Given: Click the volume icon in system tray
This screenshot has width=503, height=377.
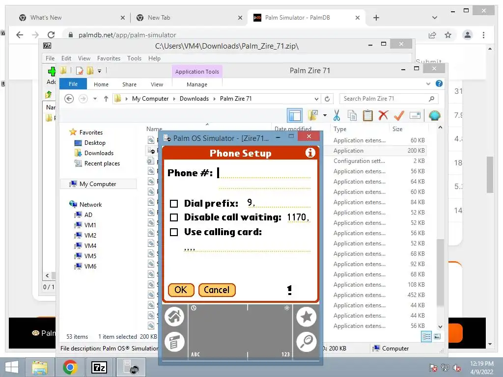Looking at the screenshot, I should pyautogui.click(x=457, y=368).
